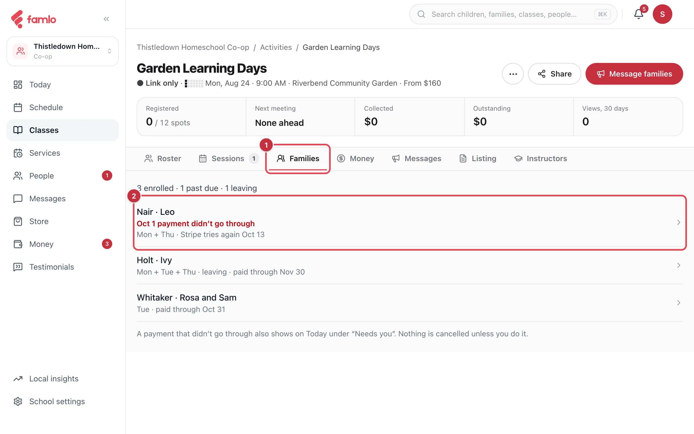Screen dimensions: 694x434
Task: Click the School settings gear icon
Action: (18, 401)
